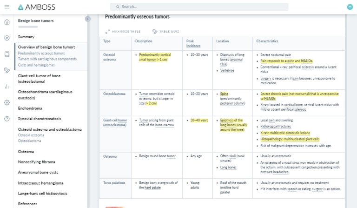
Task: Go to Osteoid osteoma and osteoblastoma section
Action: coord(50,129)
